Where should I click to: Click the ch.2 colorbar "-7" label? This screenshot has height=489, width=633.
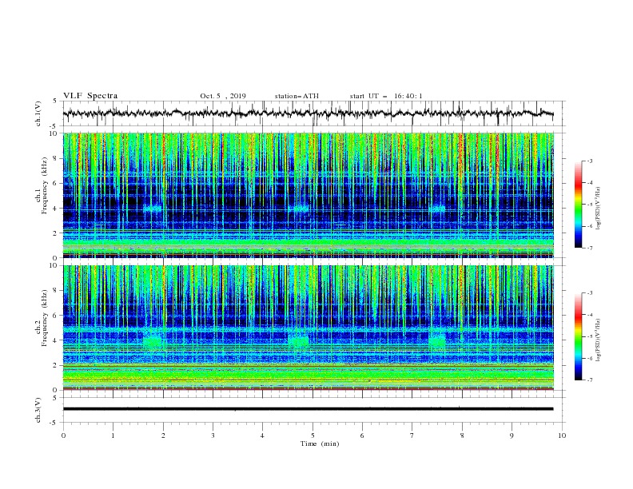[x=590, y=380]
